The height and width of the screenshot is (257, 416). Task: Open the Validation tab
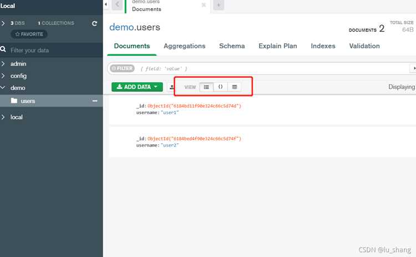[364, 46]
